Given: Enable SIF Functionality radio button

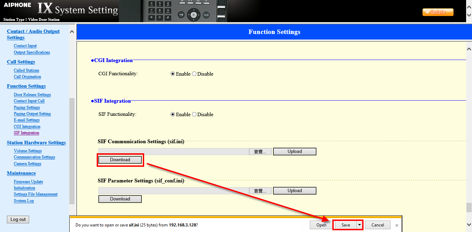Looking at the screenshot, I should click(173, 114).
